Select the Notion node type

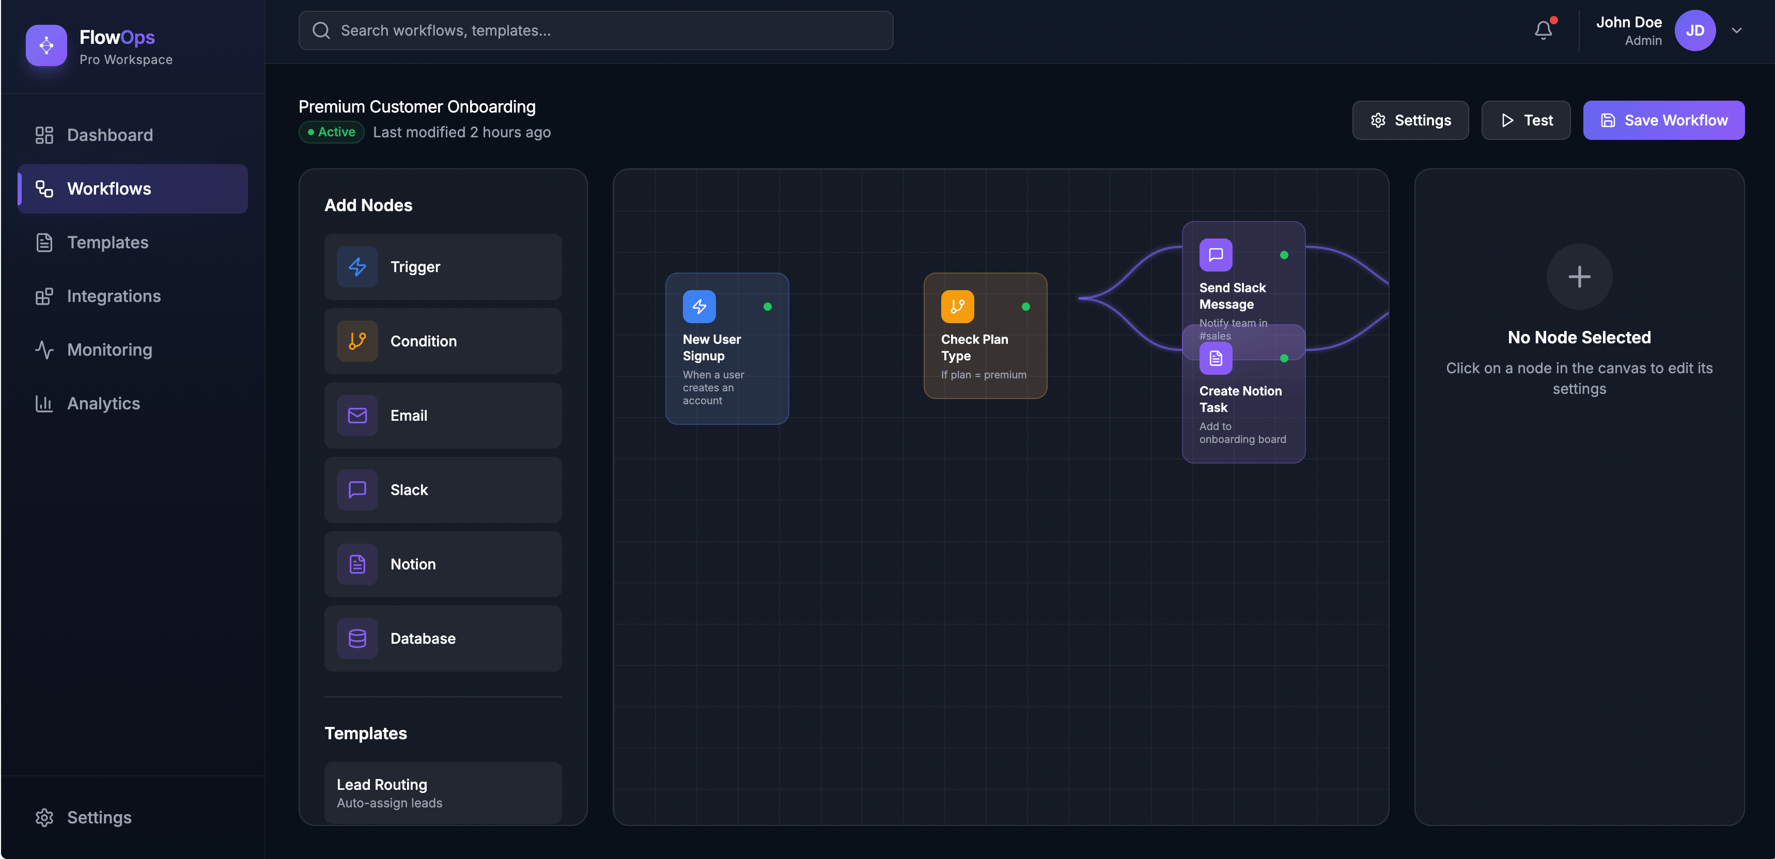442,564
